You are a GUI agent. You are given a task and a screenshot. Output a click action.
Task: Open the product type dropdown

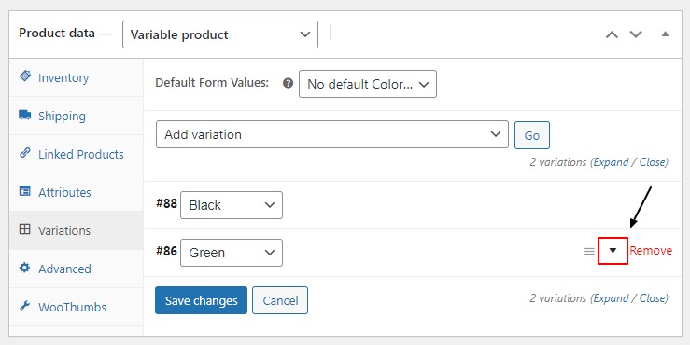pyautogui.click(x=220, y=34)
